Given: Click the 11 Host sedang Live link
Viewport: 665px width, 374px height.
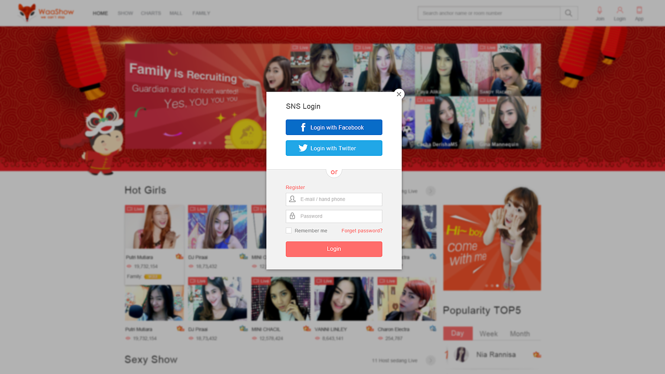Looking at the screenshot, I should point(395,360).
